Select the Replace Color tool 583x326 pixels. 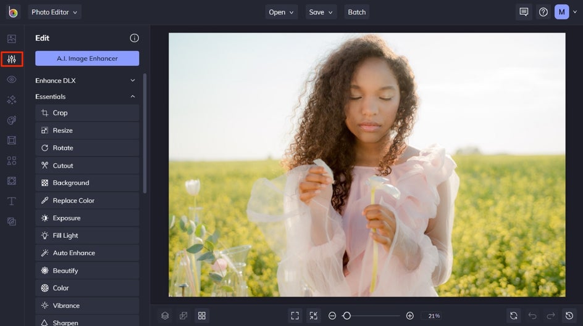pyautogui.click(x=87, y=200)
